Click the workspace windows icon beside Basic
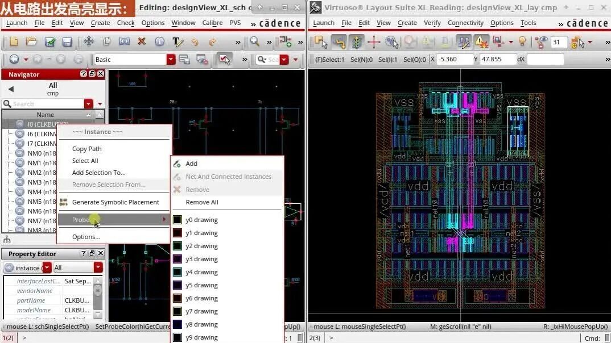 click(x=184, y=60)
